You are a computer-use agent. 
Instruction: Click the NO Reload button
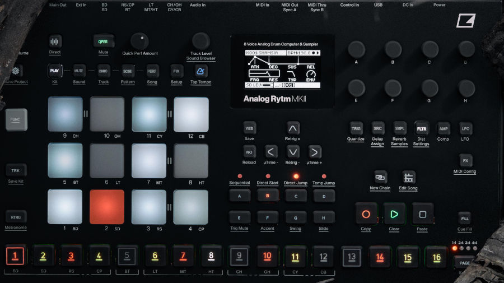(x=249, y=152)
